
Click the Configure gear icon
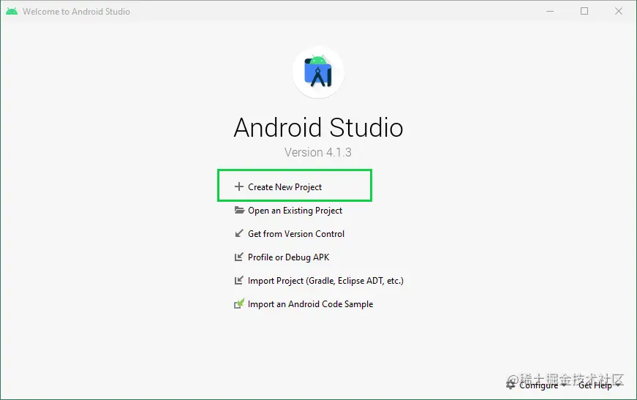[x=510, y=385]
